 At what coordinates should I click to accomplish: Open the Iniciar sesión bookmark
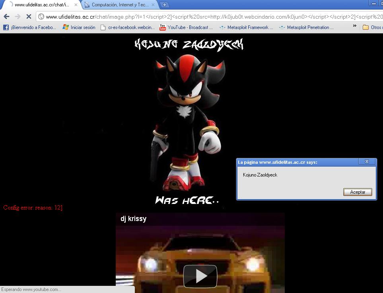pyautogui.click(x=79, y=27)
